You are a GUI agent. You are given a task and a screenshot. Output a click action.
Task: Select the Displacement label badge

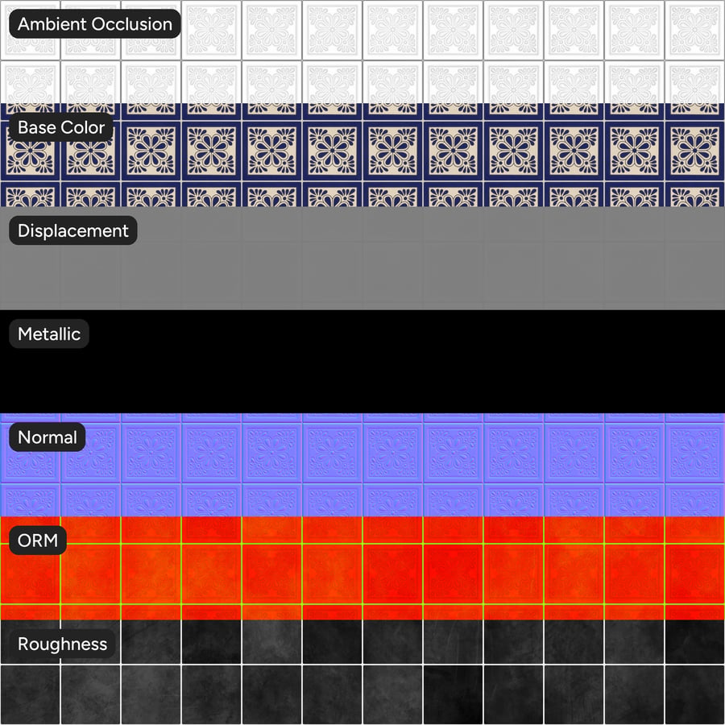coord(73,230)
